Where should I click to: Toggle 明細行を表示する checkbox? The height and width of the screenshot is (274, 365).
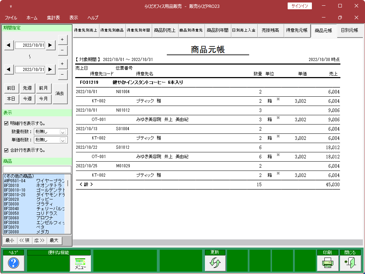[6, 123]
